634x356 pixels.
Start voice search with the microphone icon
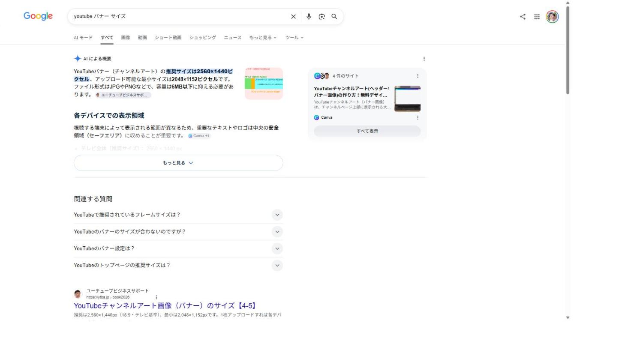309,17
